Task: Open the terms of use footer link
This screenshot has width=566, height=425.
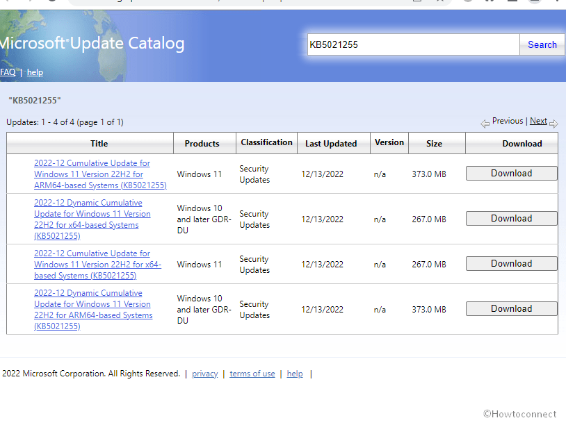Action: tap(252, 374)
